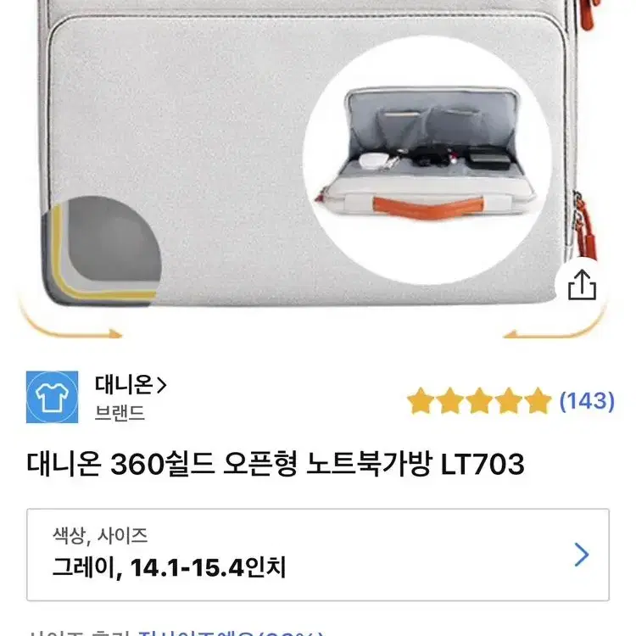The width and height of the screenshot is (636, 636).
Task: Tap the circular open-bag interior image
Action: pos(427,159)
